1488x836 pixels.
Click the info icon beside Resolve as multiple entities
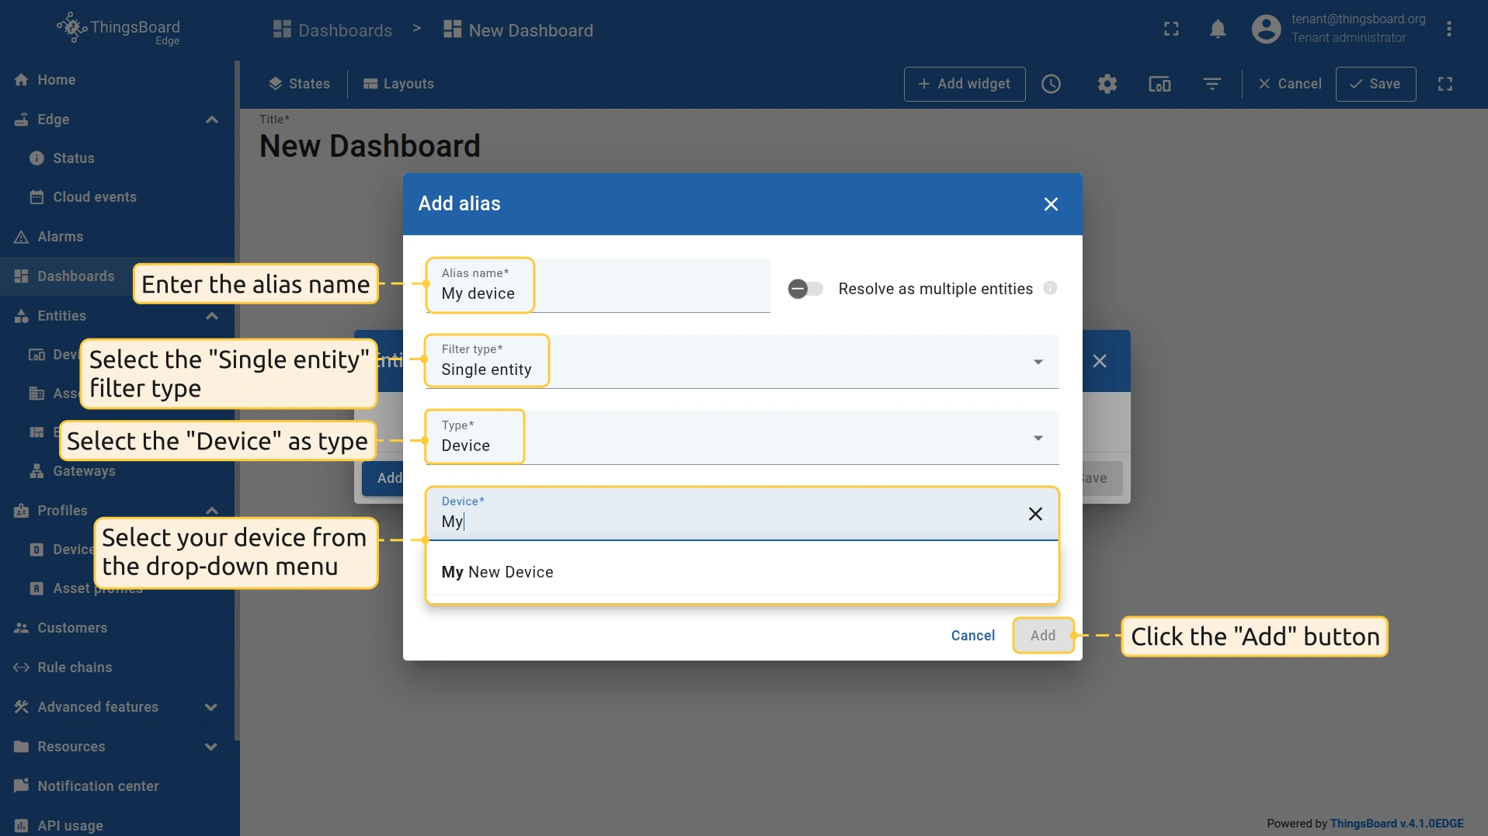[1050, 288]
